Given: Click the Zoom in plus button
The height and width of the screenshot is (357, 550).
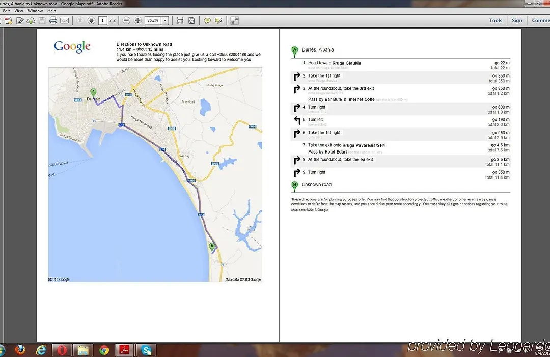Looking at the screenshot, I should 137,21.
